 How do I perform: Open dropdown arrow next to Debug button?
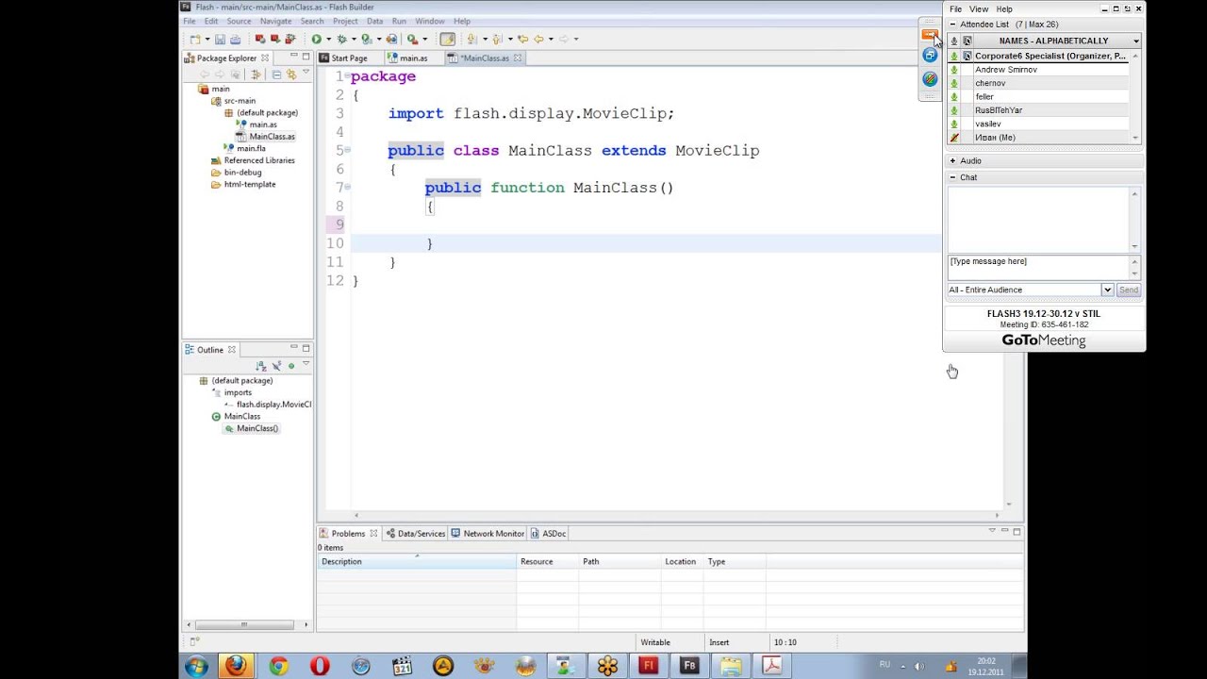click(x=354, y=39)
